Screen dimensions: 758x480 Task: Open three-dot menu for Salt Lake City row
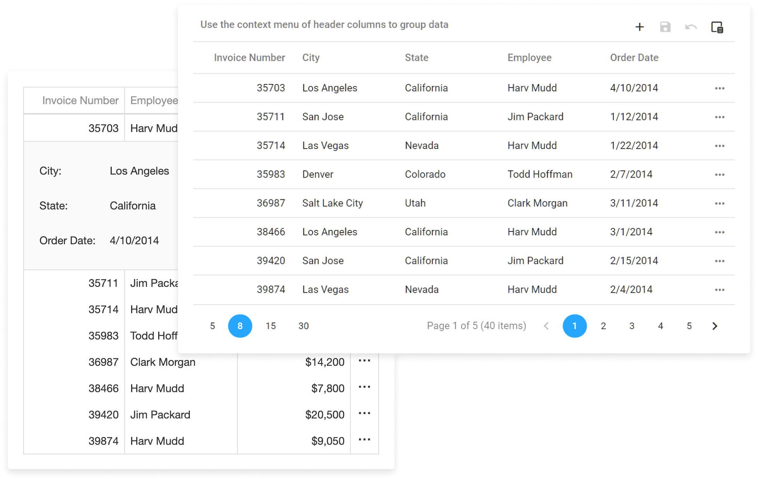point(719,203)
